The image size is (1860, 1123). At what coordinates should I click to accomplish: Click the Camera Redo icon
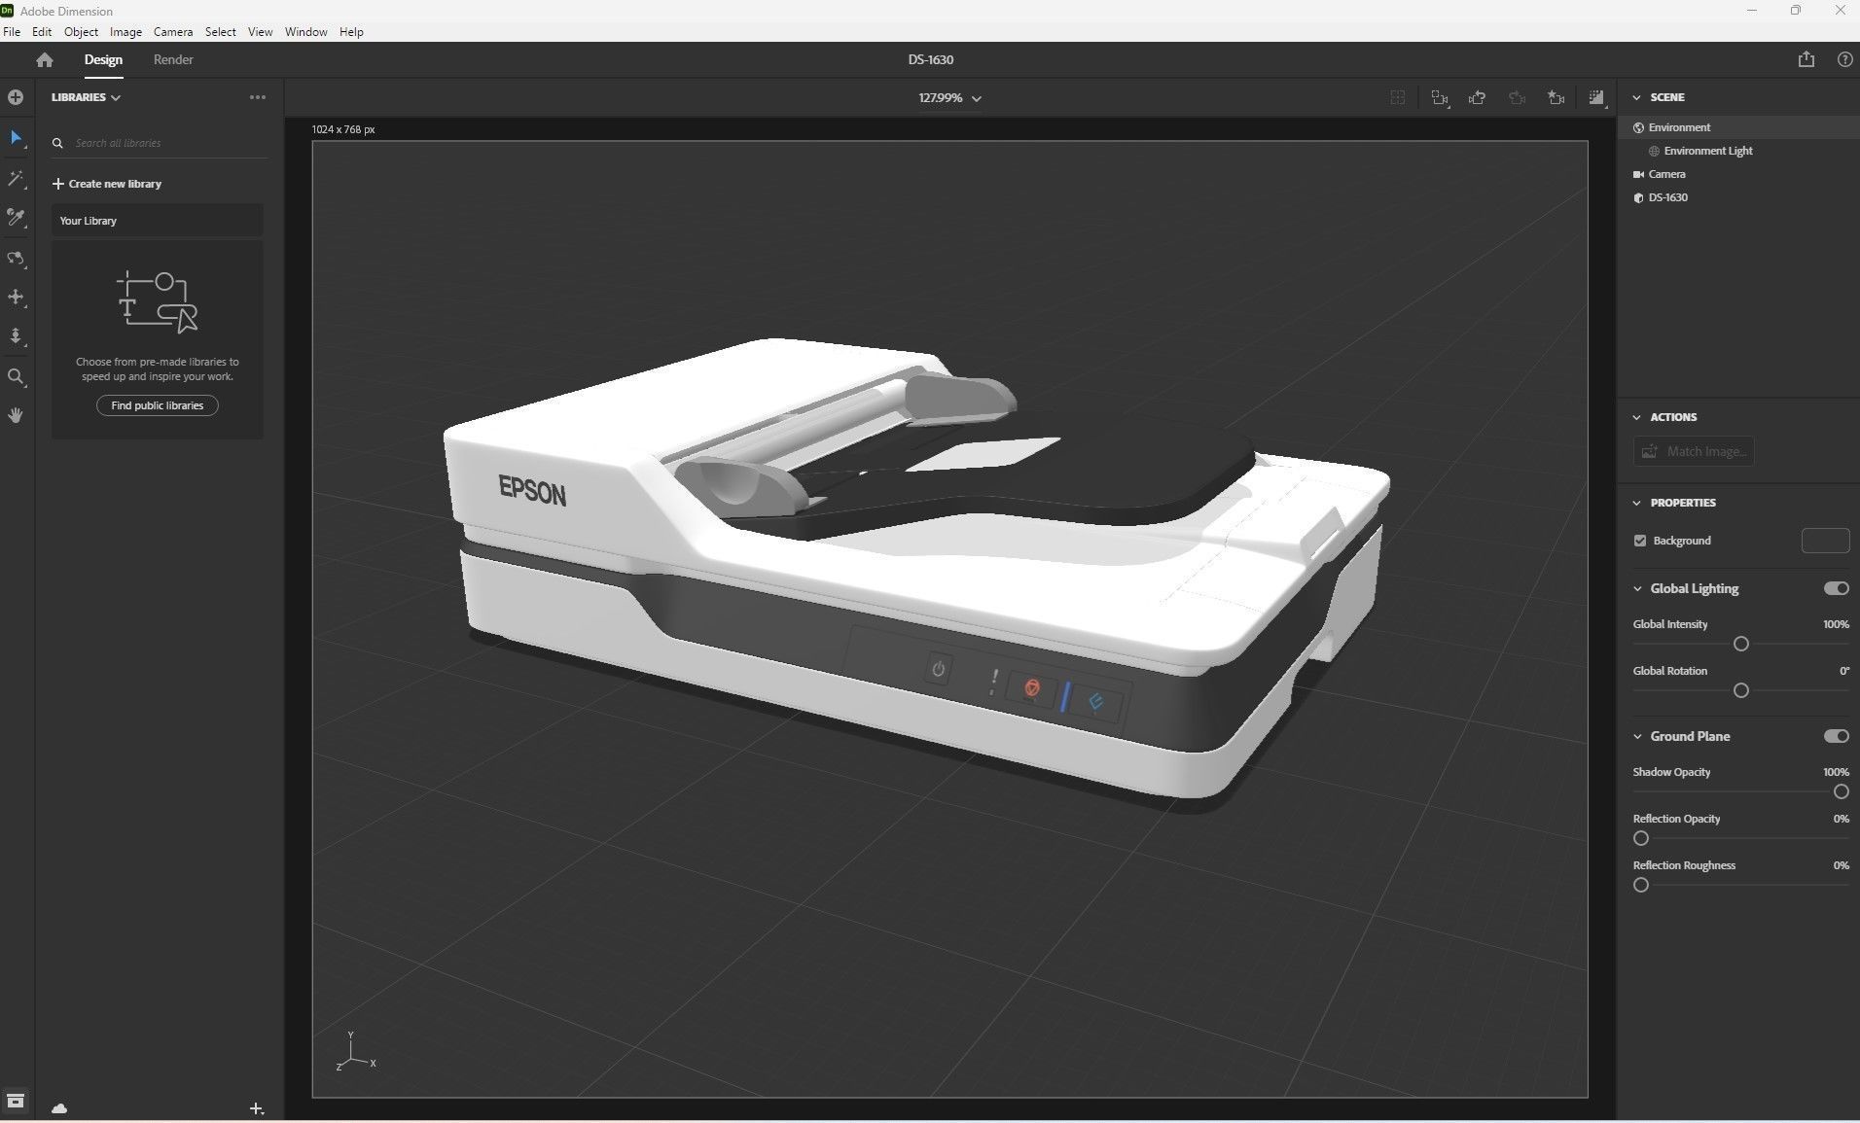pyautogui.click(x=1517, y=97)
